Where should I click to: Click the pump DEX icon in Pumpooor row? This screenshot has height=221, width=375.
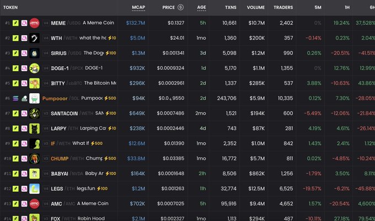tap(24, 98)
